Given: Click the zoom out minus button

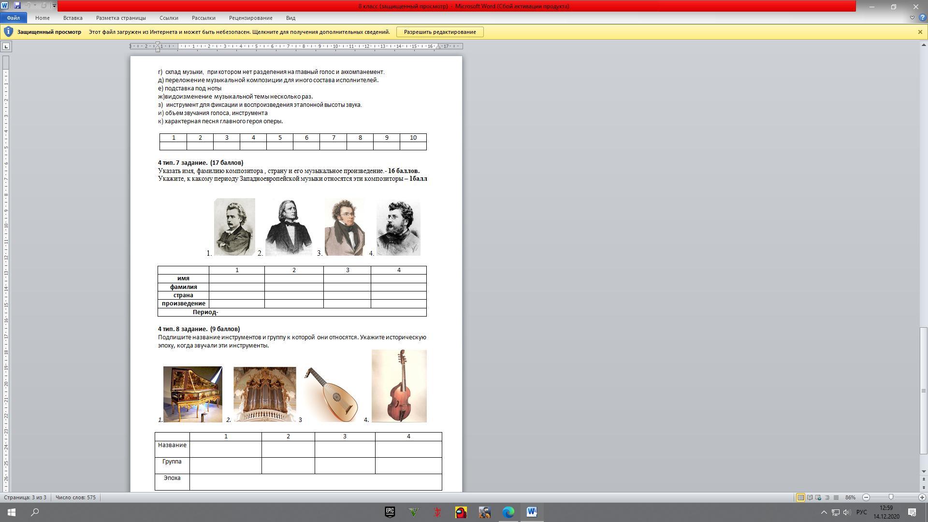Looking at the screenshot, I should click(866, 497).
